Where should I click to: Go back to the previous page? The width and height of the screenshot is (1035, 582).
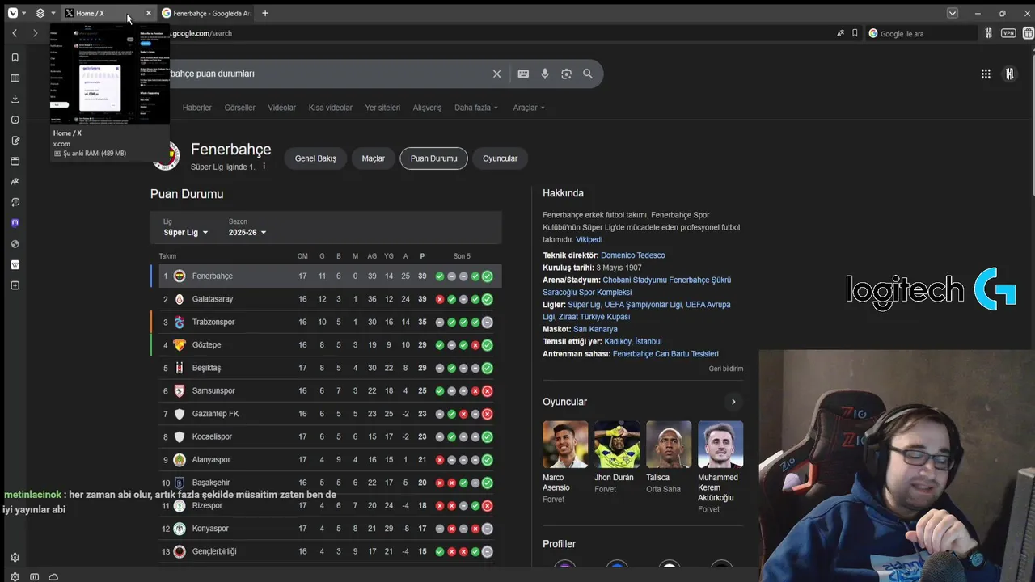(15, 33)
